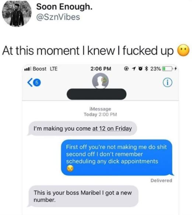192x215 pixels.
Task: Tap the unread count badge 5
Action: click(36, 82)
